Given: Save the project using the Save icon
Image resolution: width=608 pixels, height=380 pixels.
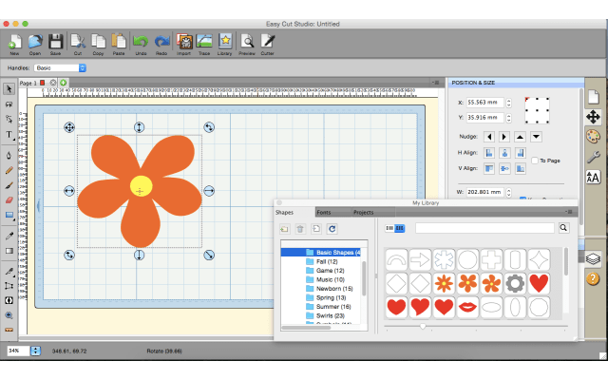Looking at the screenshot, I should coord(55,42).
